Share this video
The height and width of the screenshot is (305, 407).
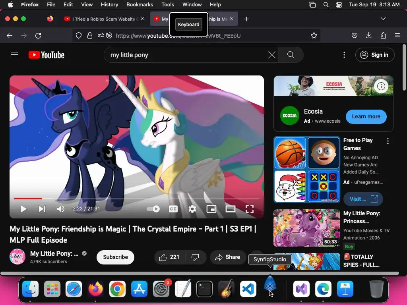(x=228, y=257)
